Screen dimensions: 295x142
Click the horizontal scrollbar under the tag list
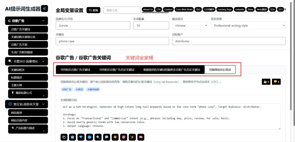click(x=156, y=13)
